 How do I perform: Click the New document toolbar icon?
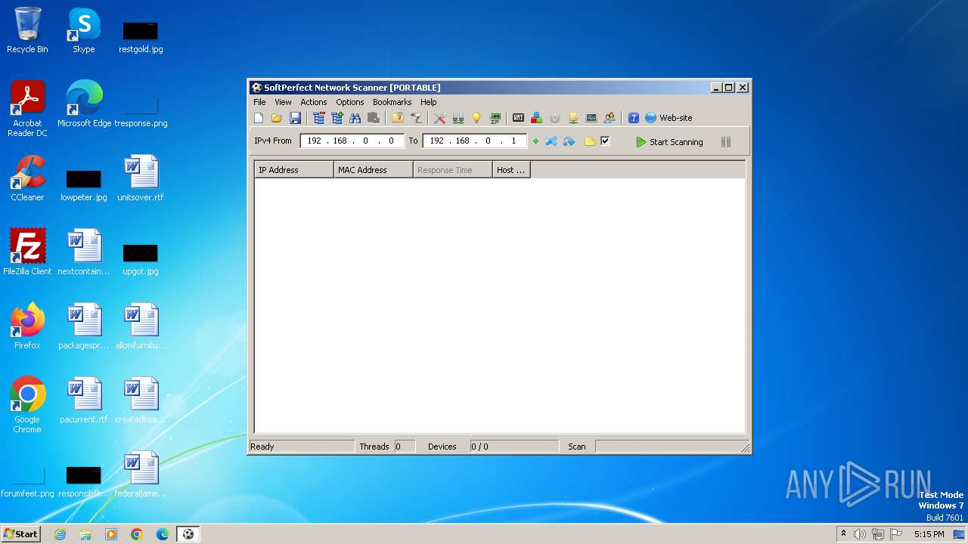click(259, 118)
